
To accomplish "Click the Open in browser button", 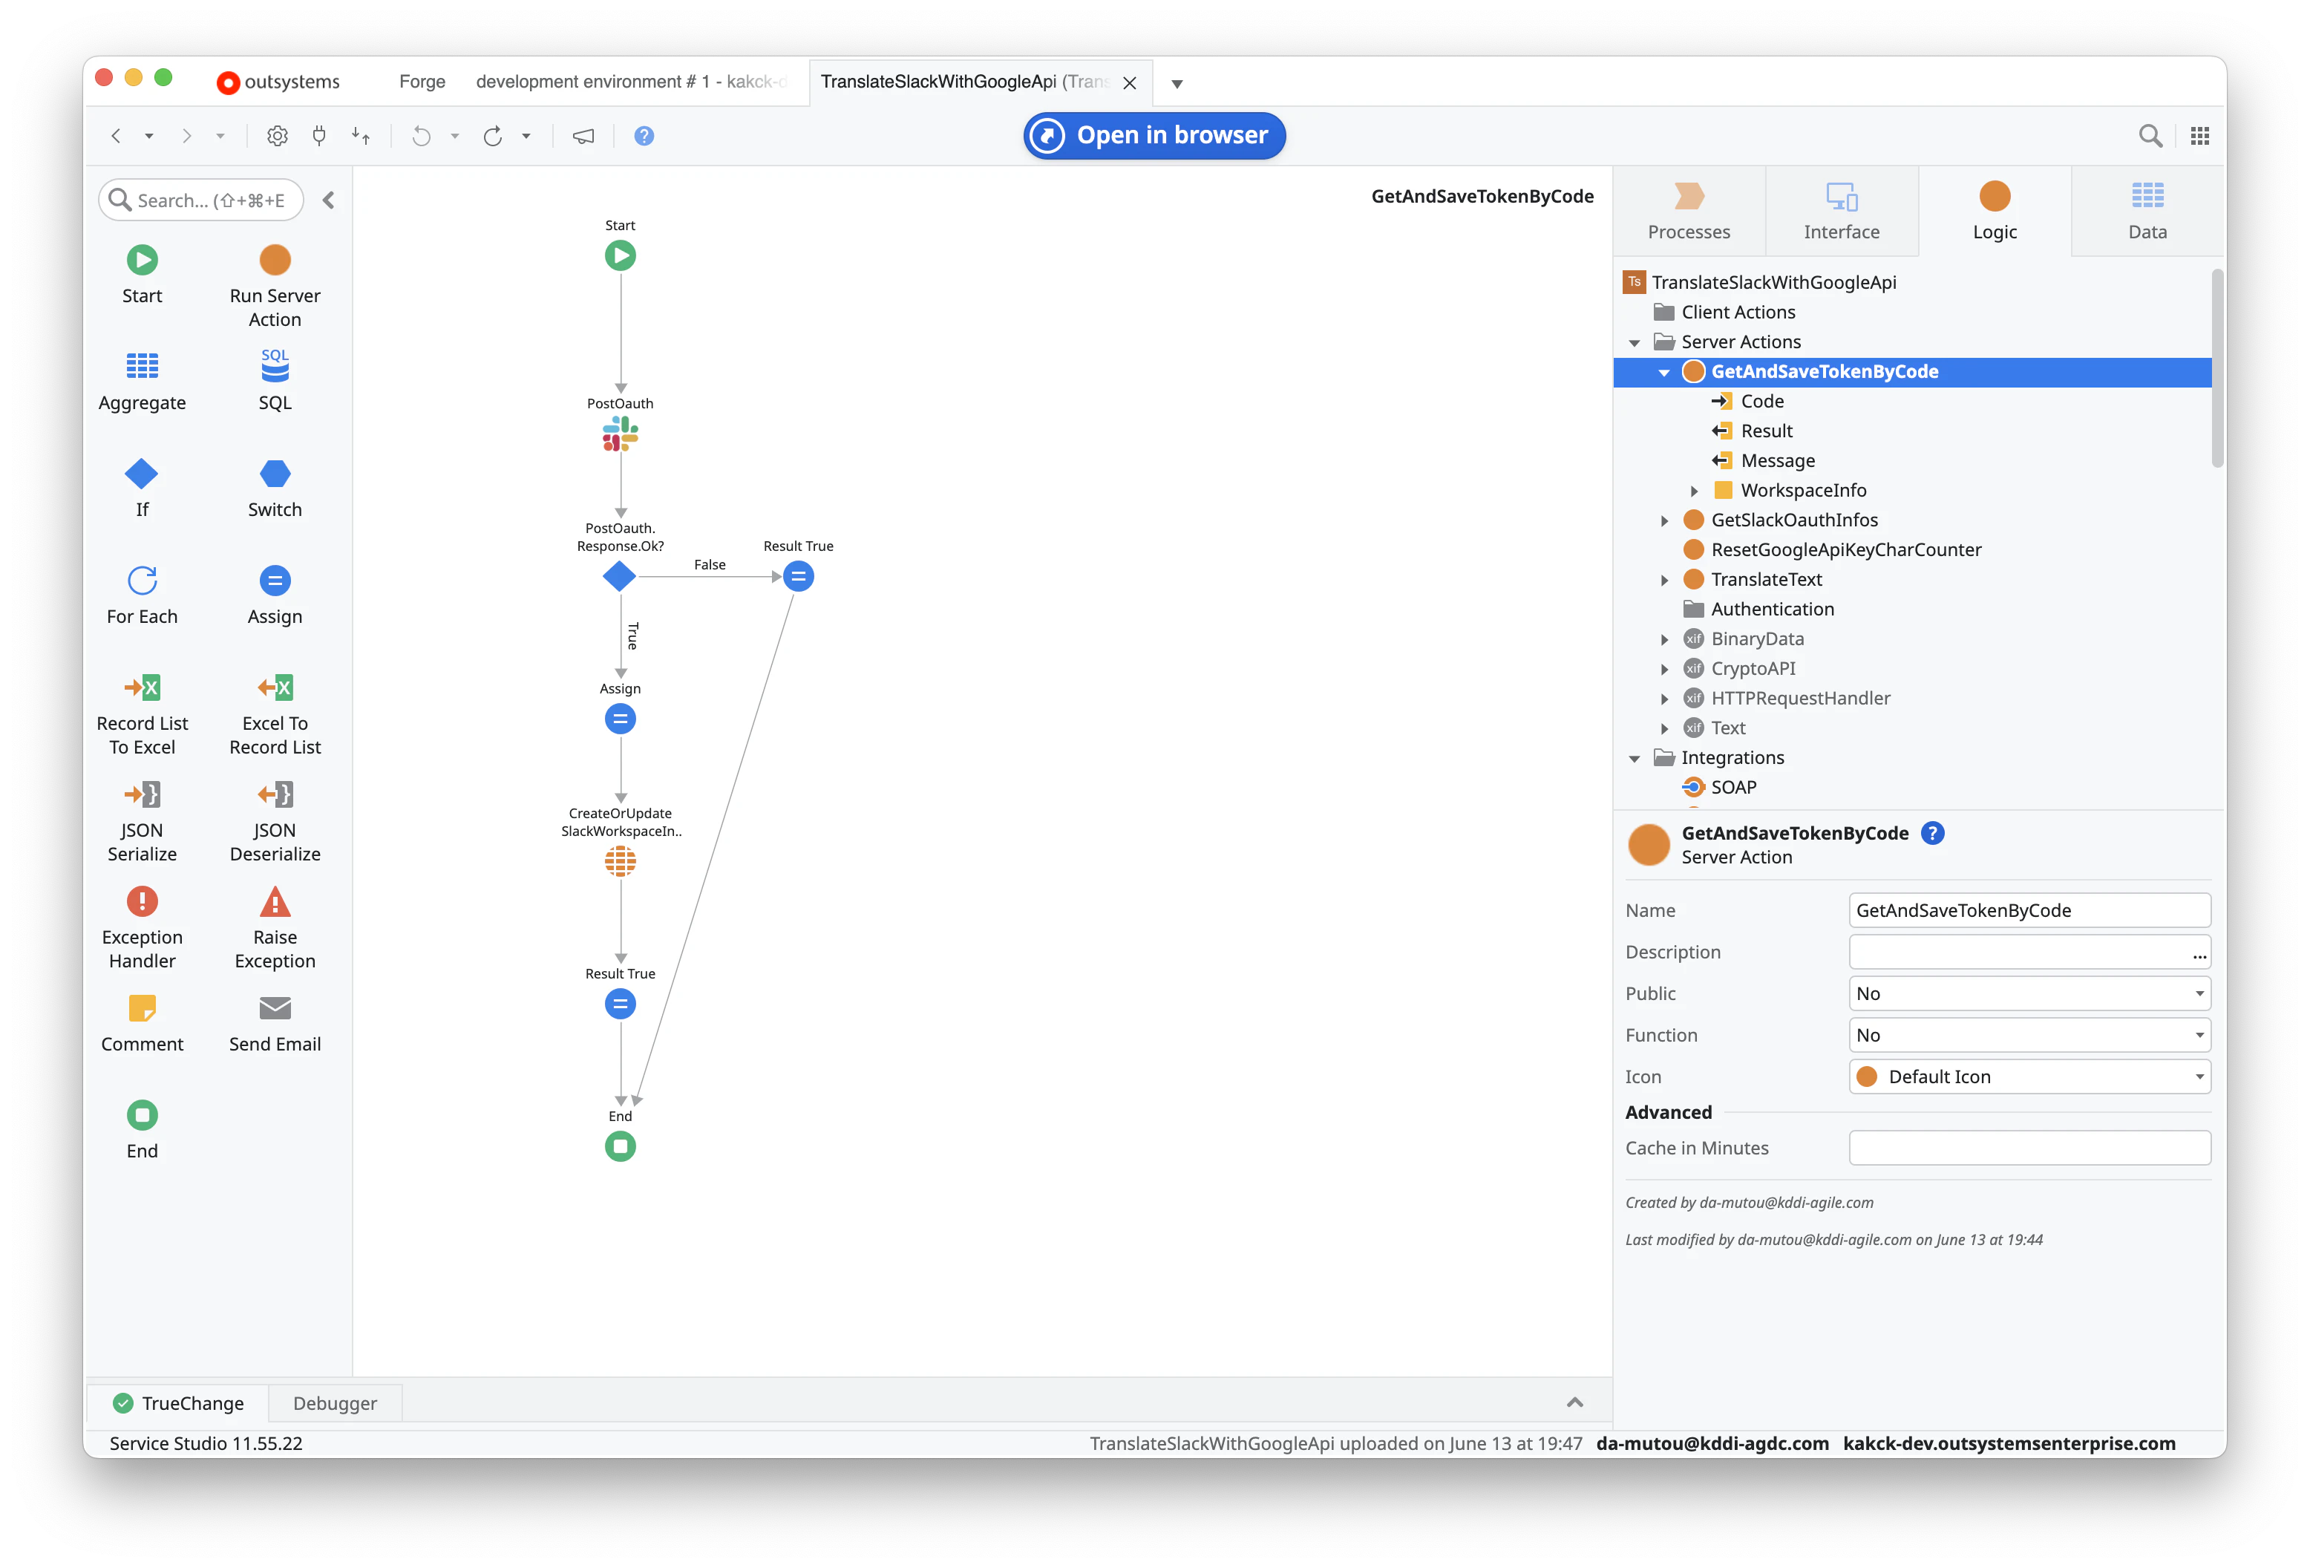I will [x=1154, y=135].
